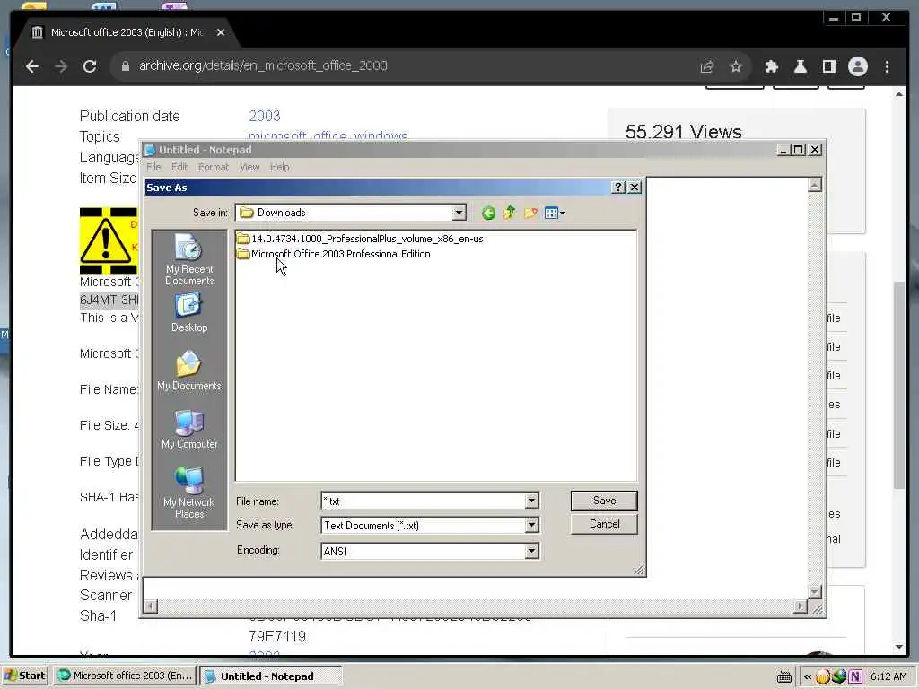The height and width of the screenshot is (689, 919).
Task: Close the Microsoft office 2003 tab
Action: click(221, 33)
